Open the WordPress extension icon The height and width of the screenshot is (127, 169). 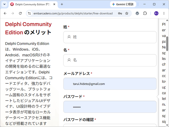point(137,13)
